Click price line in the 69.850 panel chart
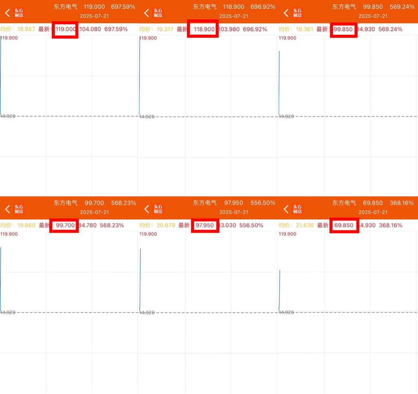Screen dimensions: 418x394 pyautogui.click(x=279, y=290)
